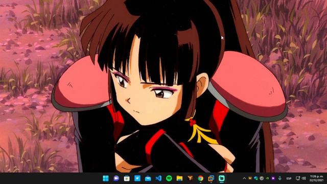Switch to the active teal app icon

(x=221, y=178)
